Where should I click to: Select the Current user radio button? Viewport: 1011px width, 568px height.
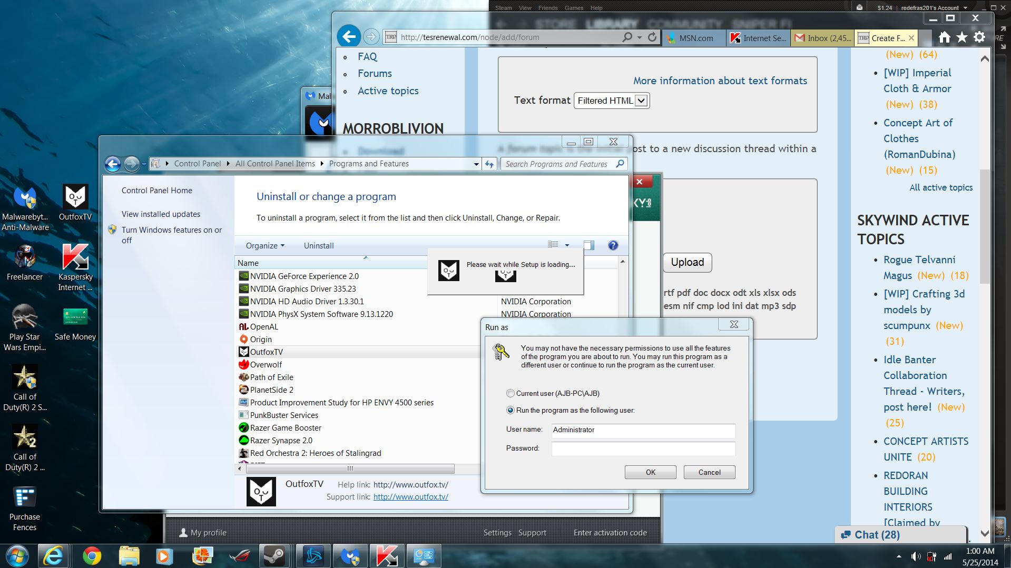pos(510,393)
